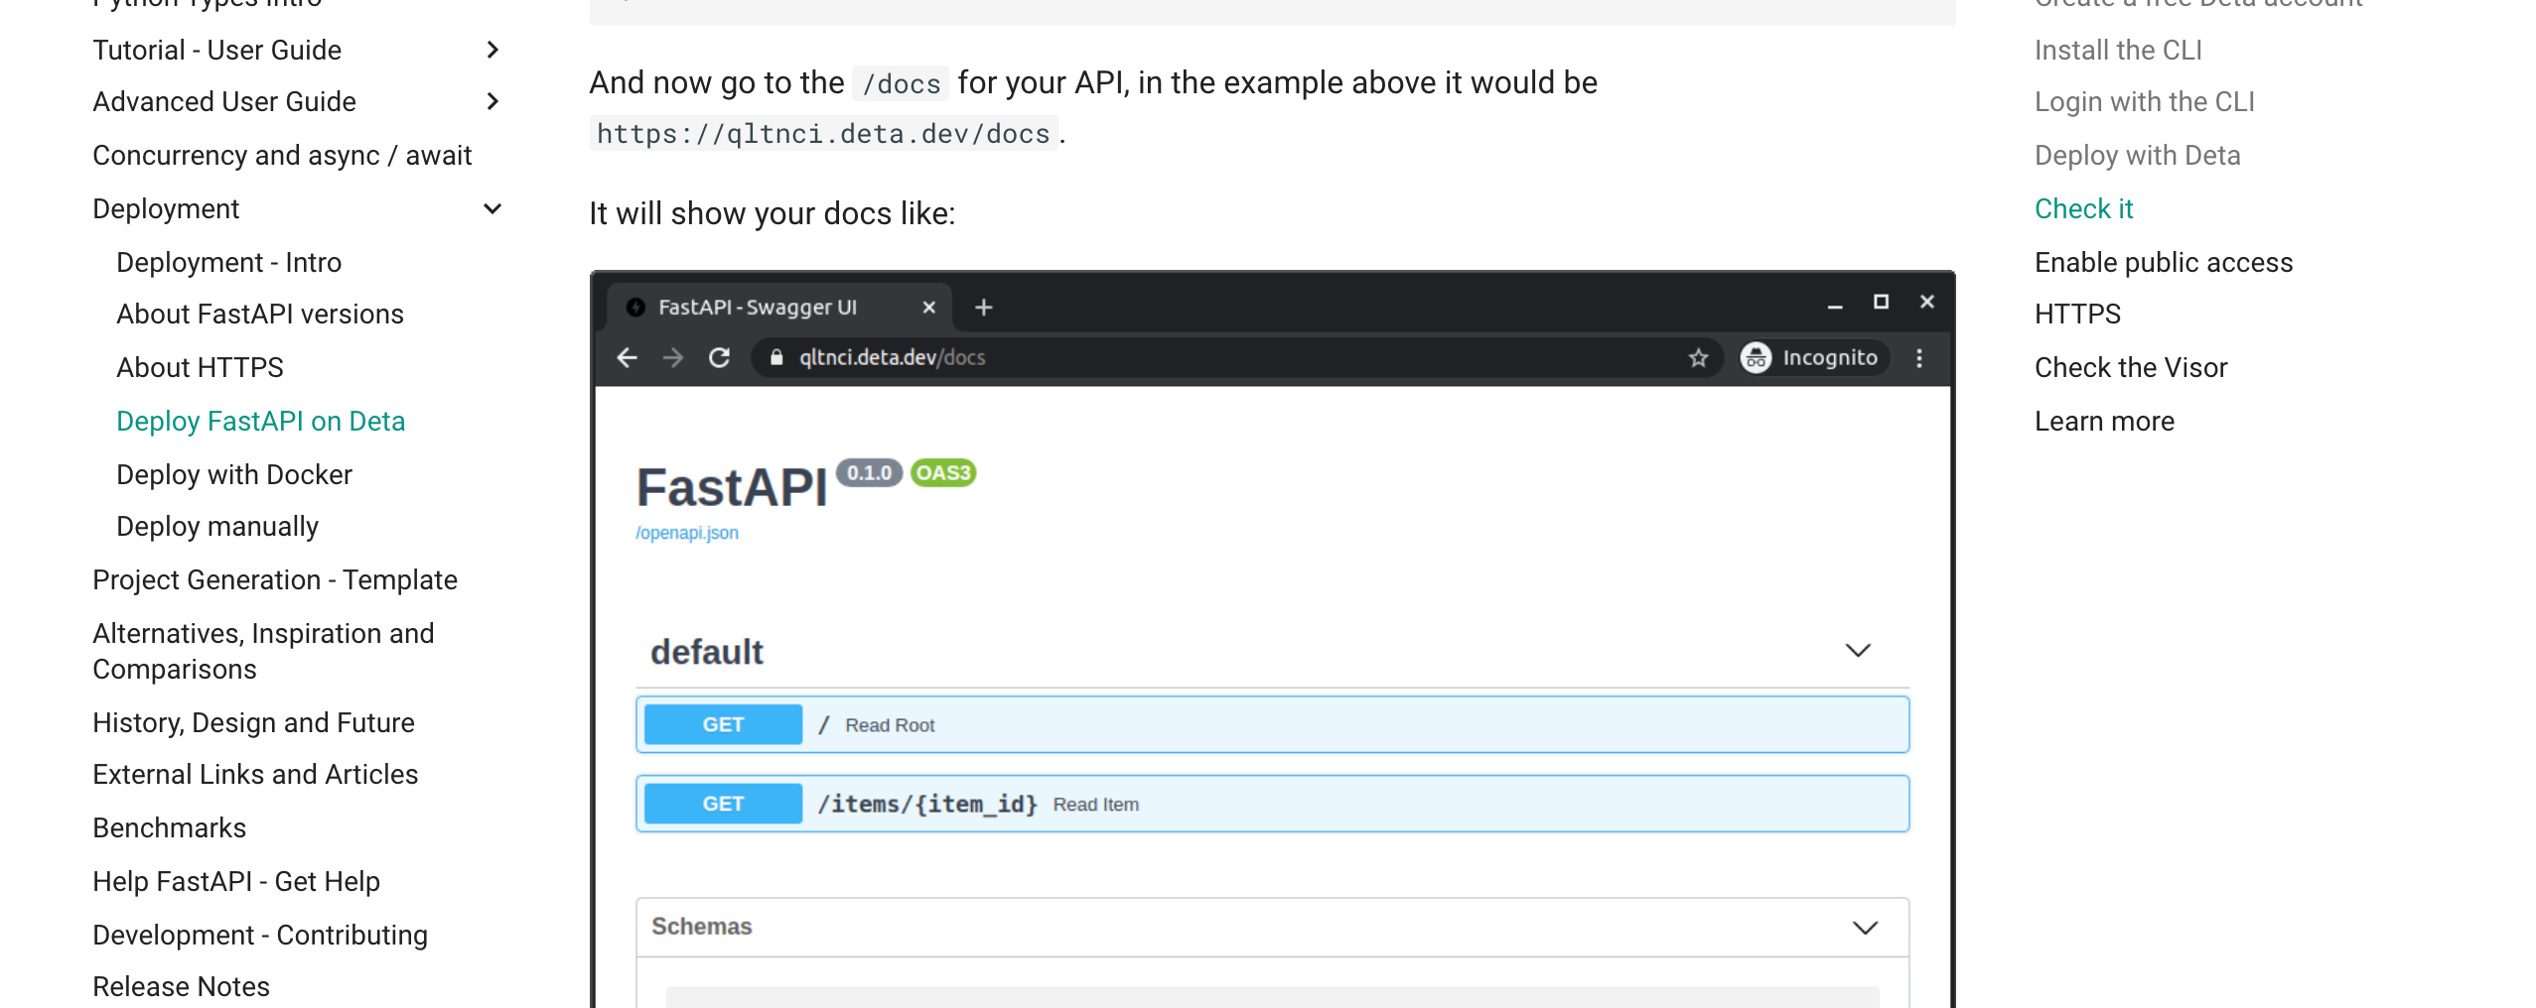Click the GET button for Read Item

pyautogui.click(x=723, y=804)
